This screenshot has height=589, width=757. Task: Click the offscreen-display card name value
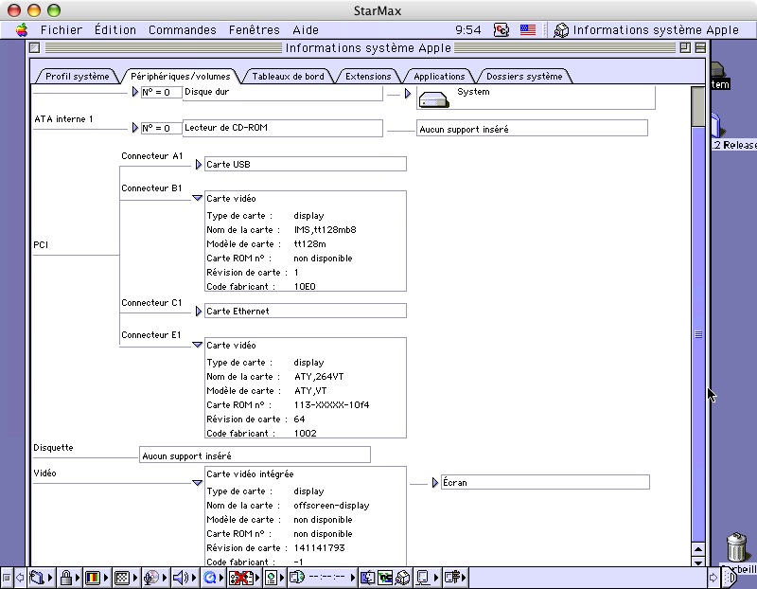pyautogui.click(x=332, y=506)
